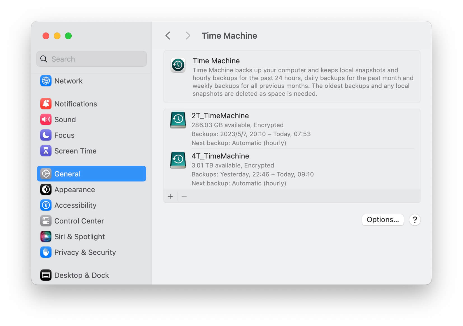
Task: Select the 4T_TimeMachine disk name
Action: (x=220, y=156)
